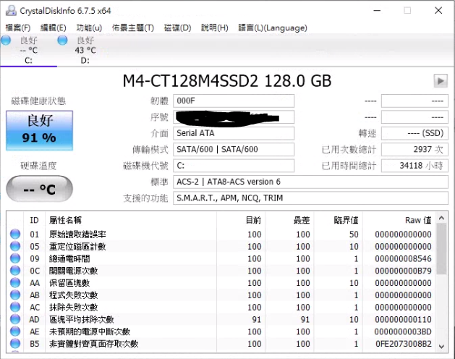Image resolution: width=455 pixels, height=359 pixels.
Task: Click the blue status orb for drive C:
Action: (x=6, y=41)
